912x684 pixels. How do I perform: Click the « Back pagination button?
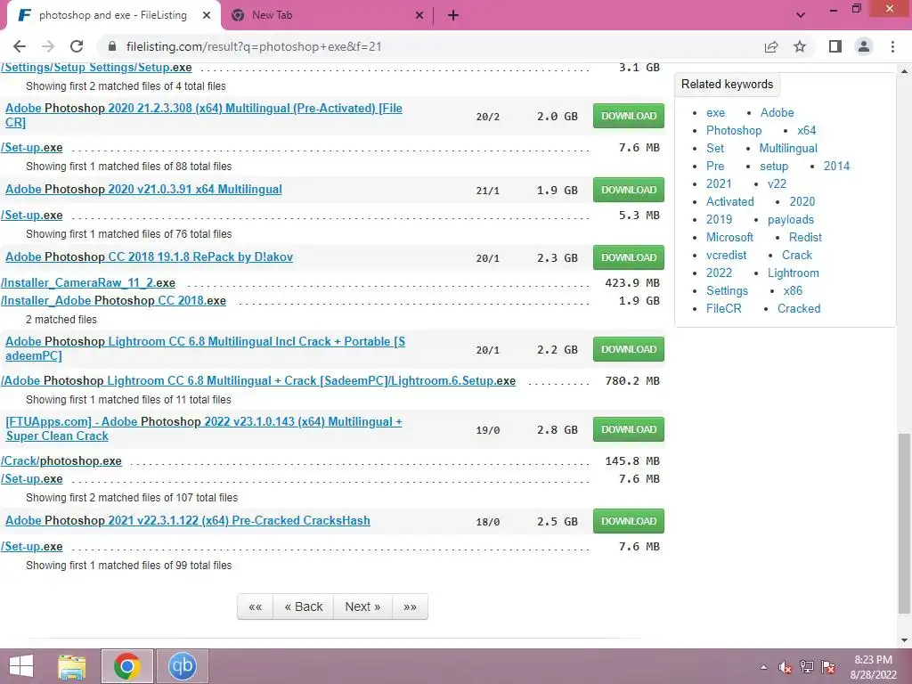[x=303, y=607]
